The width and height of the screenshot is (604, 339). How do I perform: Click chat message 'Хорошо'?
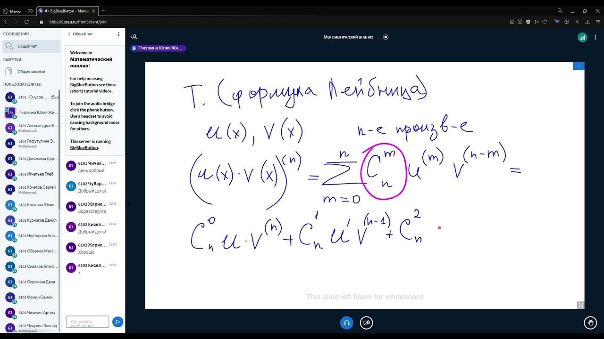(x=86, y=252)
